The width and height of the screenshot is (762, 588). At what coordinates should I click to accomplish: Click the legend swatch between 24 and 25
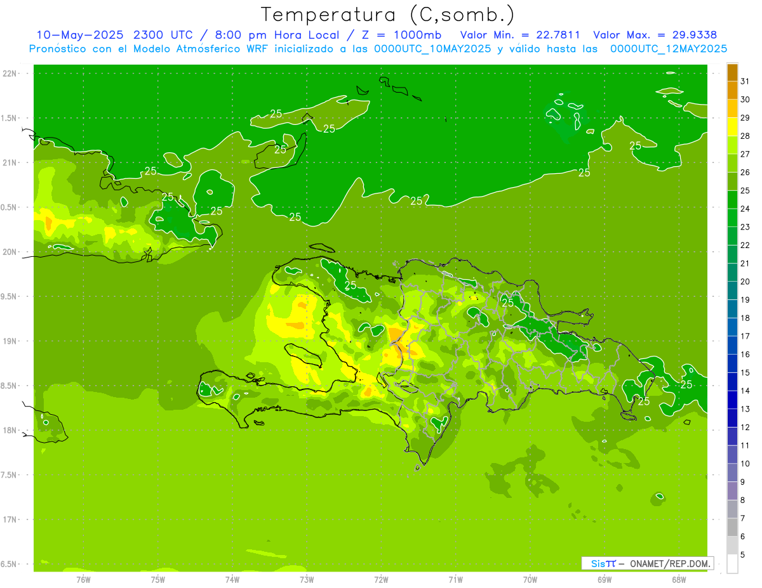pos(732,199)
